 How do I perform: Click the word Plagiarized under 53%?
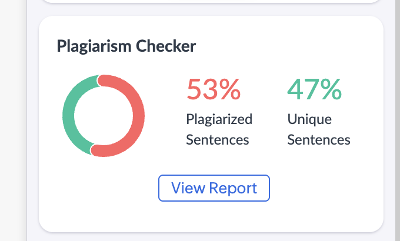[219, 119]
